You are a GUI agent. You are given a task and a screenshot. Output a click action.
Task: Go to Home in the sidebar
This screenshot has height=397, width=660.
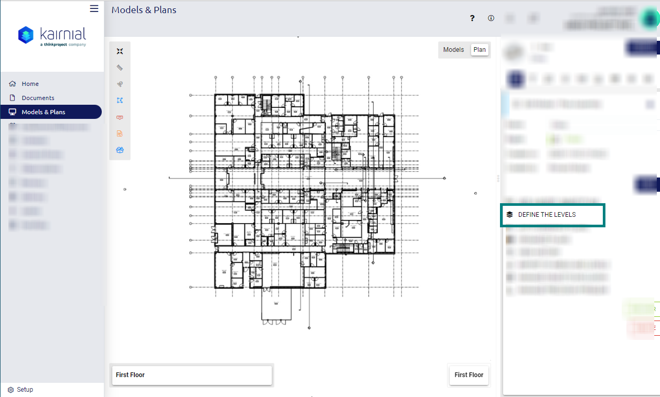[x=30, y=84]
